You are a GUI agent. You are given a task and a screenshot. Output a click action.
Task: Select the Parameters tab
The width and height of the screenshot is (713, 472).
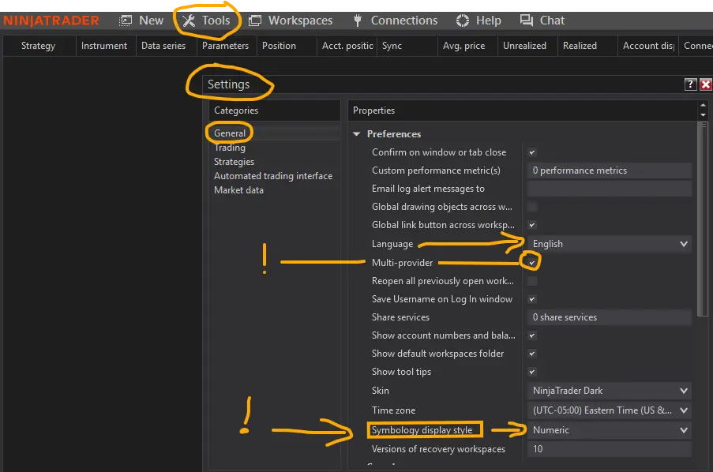(225, 45)
